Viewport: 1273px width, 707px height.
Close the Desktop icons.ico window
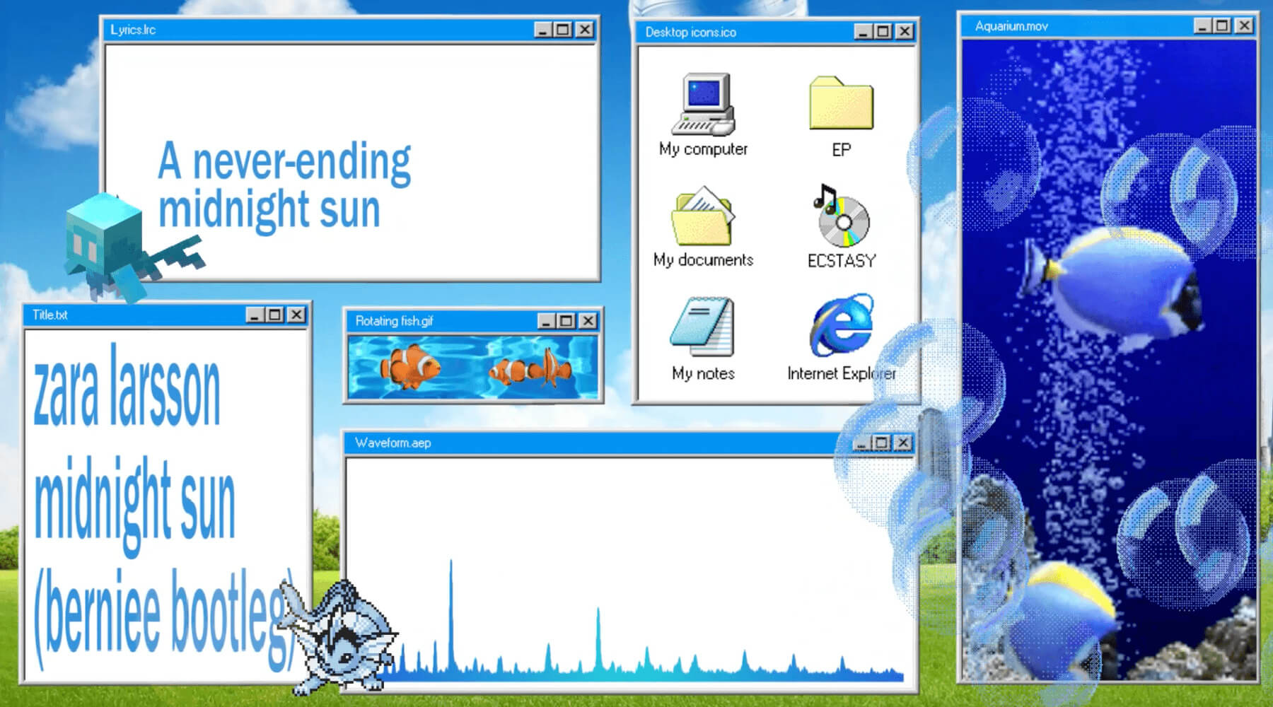click(x=904, y=32)
